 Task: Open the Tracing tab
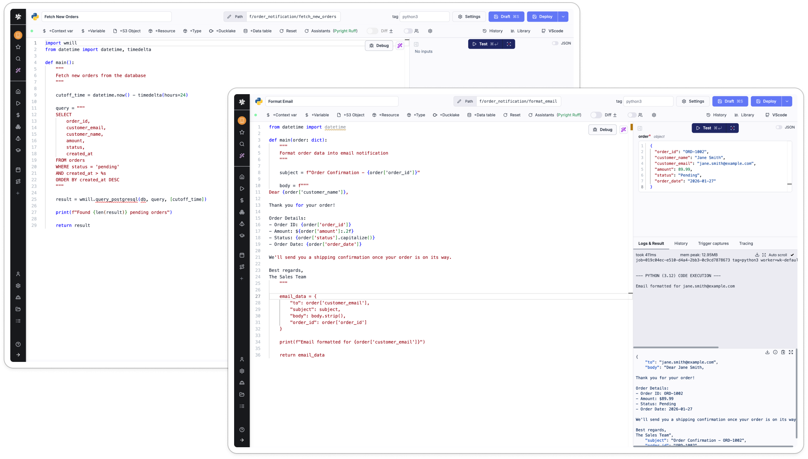tap(746, 243)
